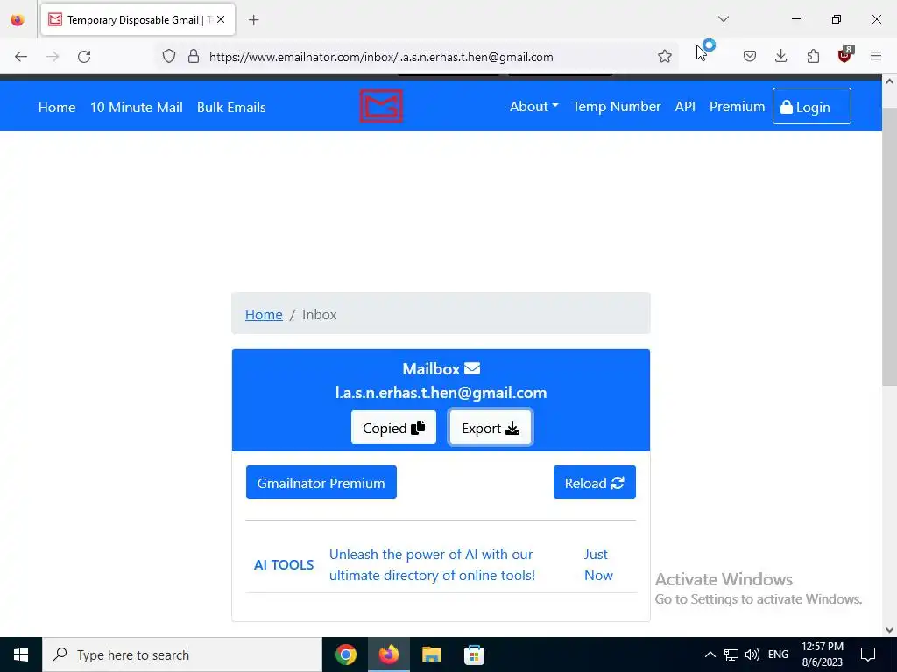Click the Firefox View icon left of the tabs
Viewport: 897px width, 672px height.
tap(18, 20)
